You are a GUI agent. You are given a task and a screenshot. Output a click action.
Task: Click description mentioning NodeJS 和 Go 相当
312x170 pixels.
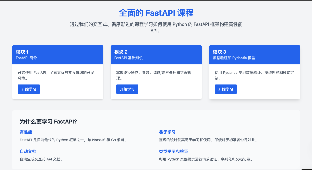[x=73, y=140]
